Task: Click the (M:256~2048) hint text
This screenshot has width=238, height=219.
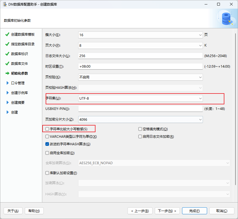Action: coord(215,56)
